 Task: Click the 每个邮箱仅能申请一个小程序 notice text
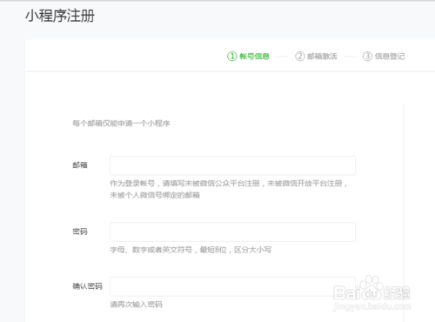(121, 124)
